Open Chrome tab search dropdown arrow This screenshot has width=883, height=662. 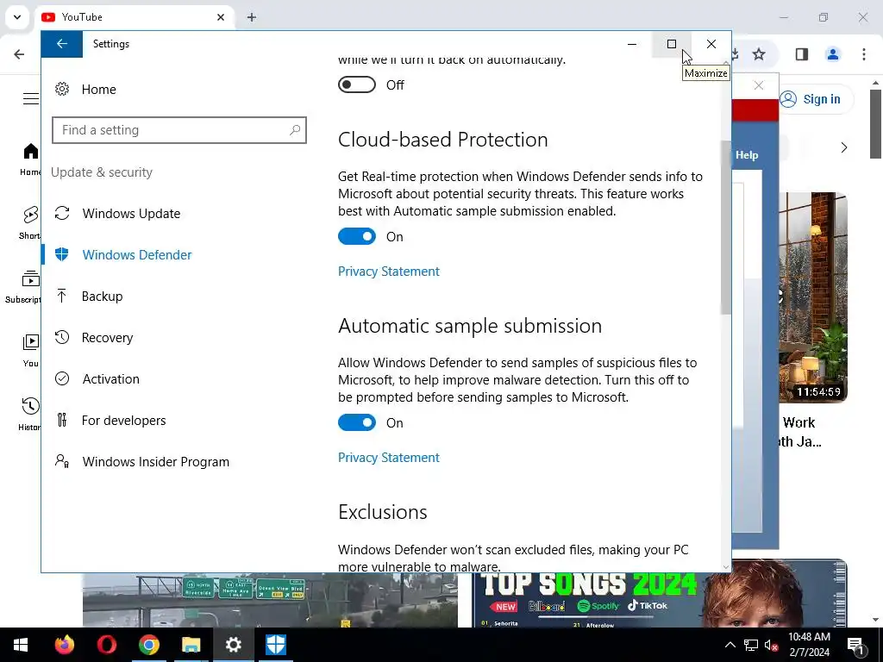[17, 17]
